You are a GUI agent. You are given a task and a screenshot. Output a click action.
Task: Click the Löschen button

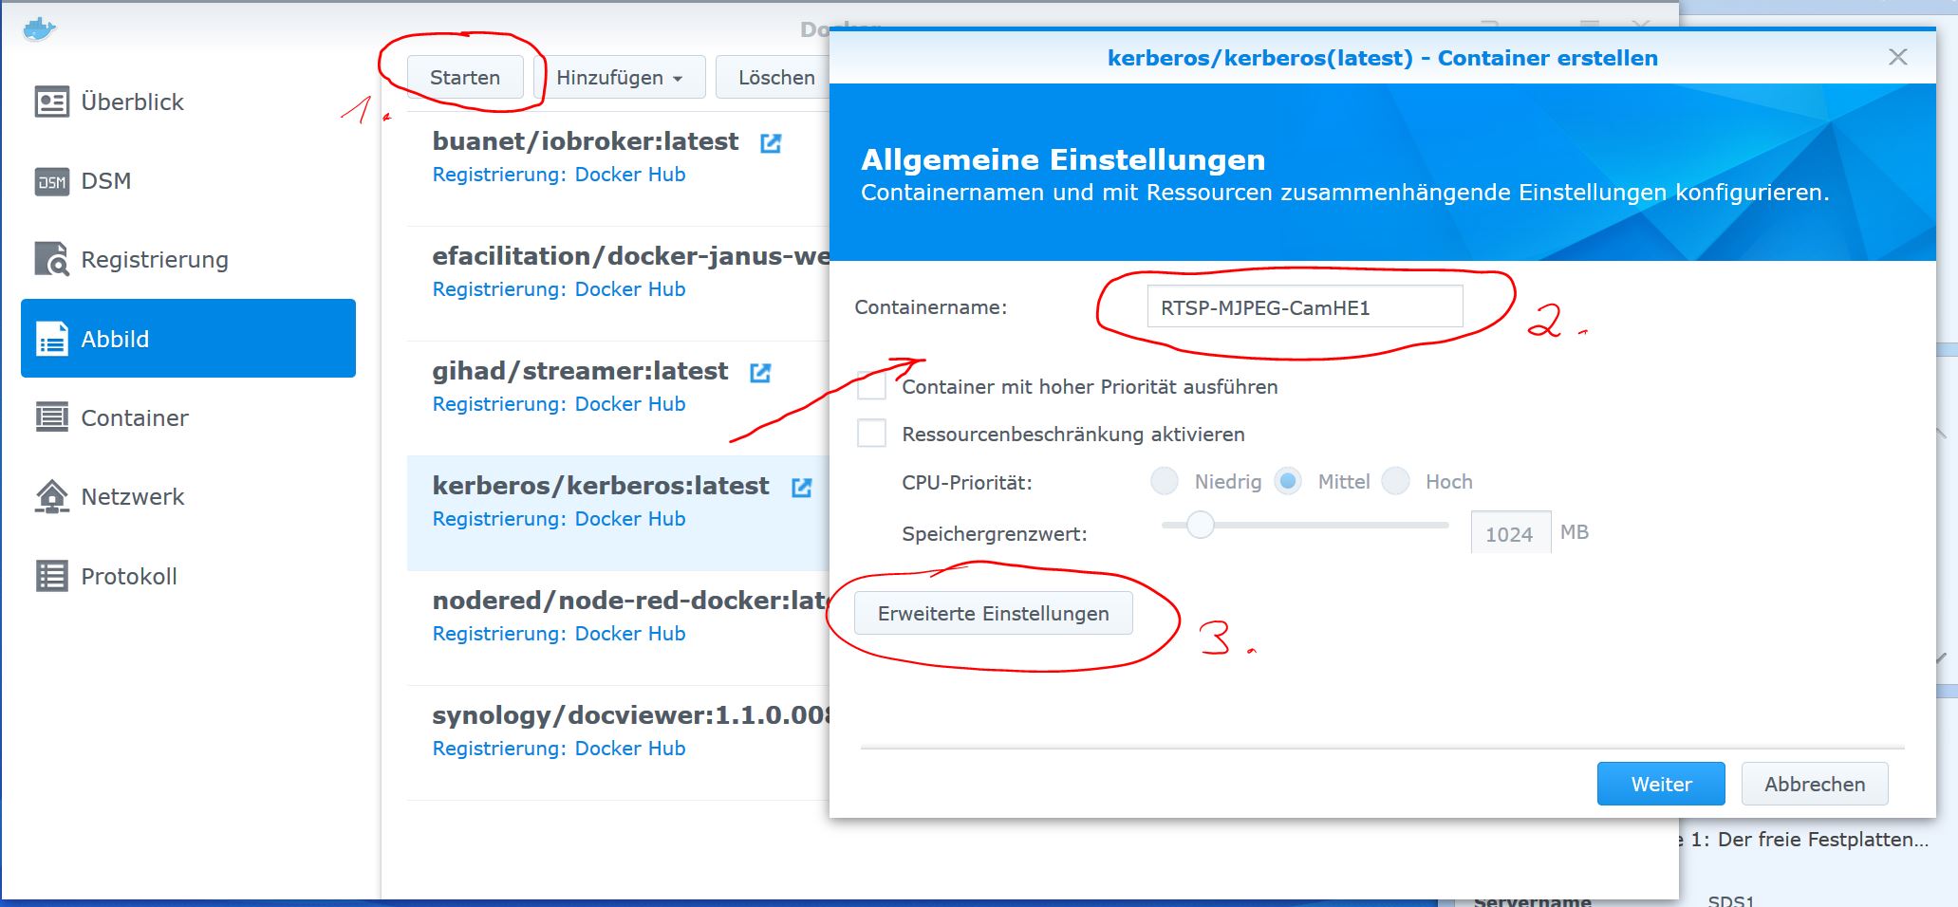point(774,78)
